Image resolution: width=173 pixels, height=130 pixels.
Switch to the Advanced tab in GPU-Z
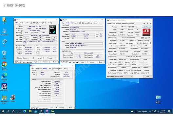125,24
